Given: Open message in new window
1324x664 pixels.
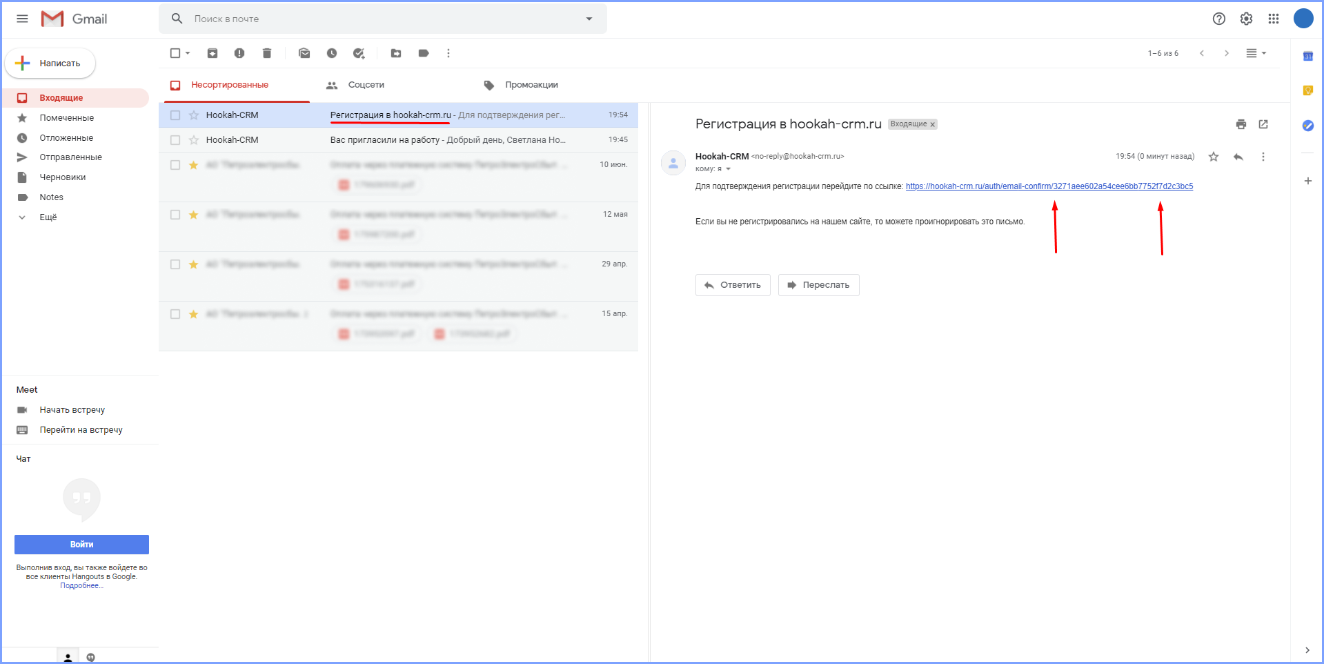Looking at the screenshot, I should tap(1263, 124).
